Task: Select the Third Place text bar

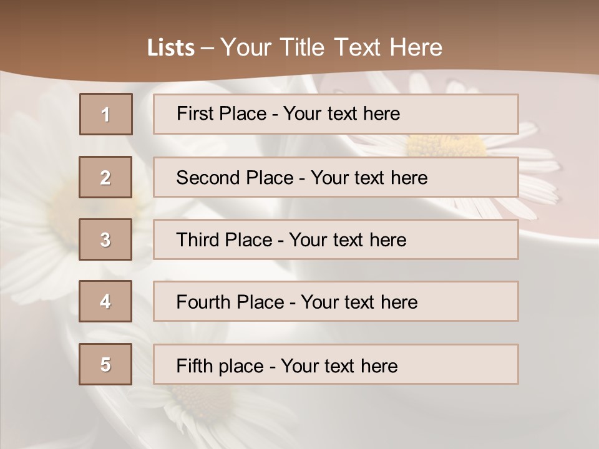Action: (x=336, y=239)
